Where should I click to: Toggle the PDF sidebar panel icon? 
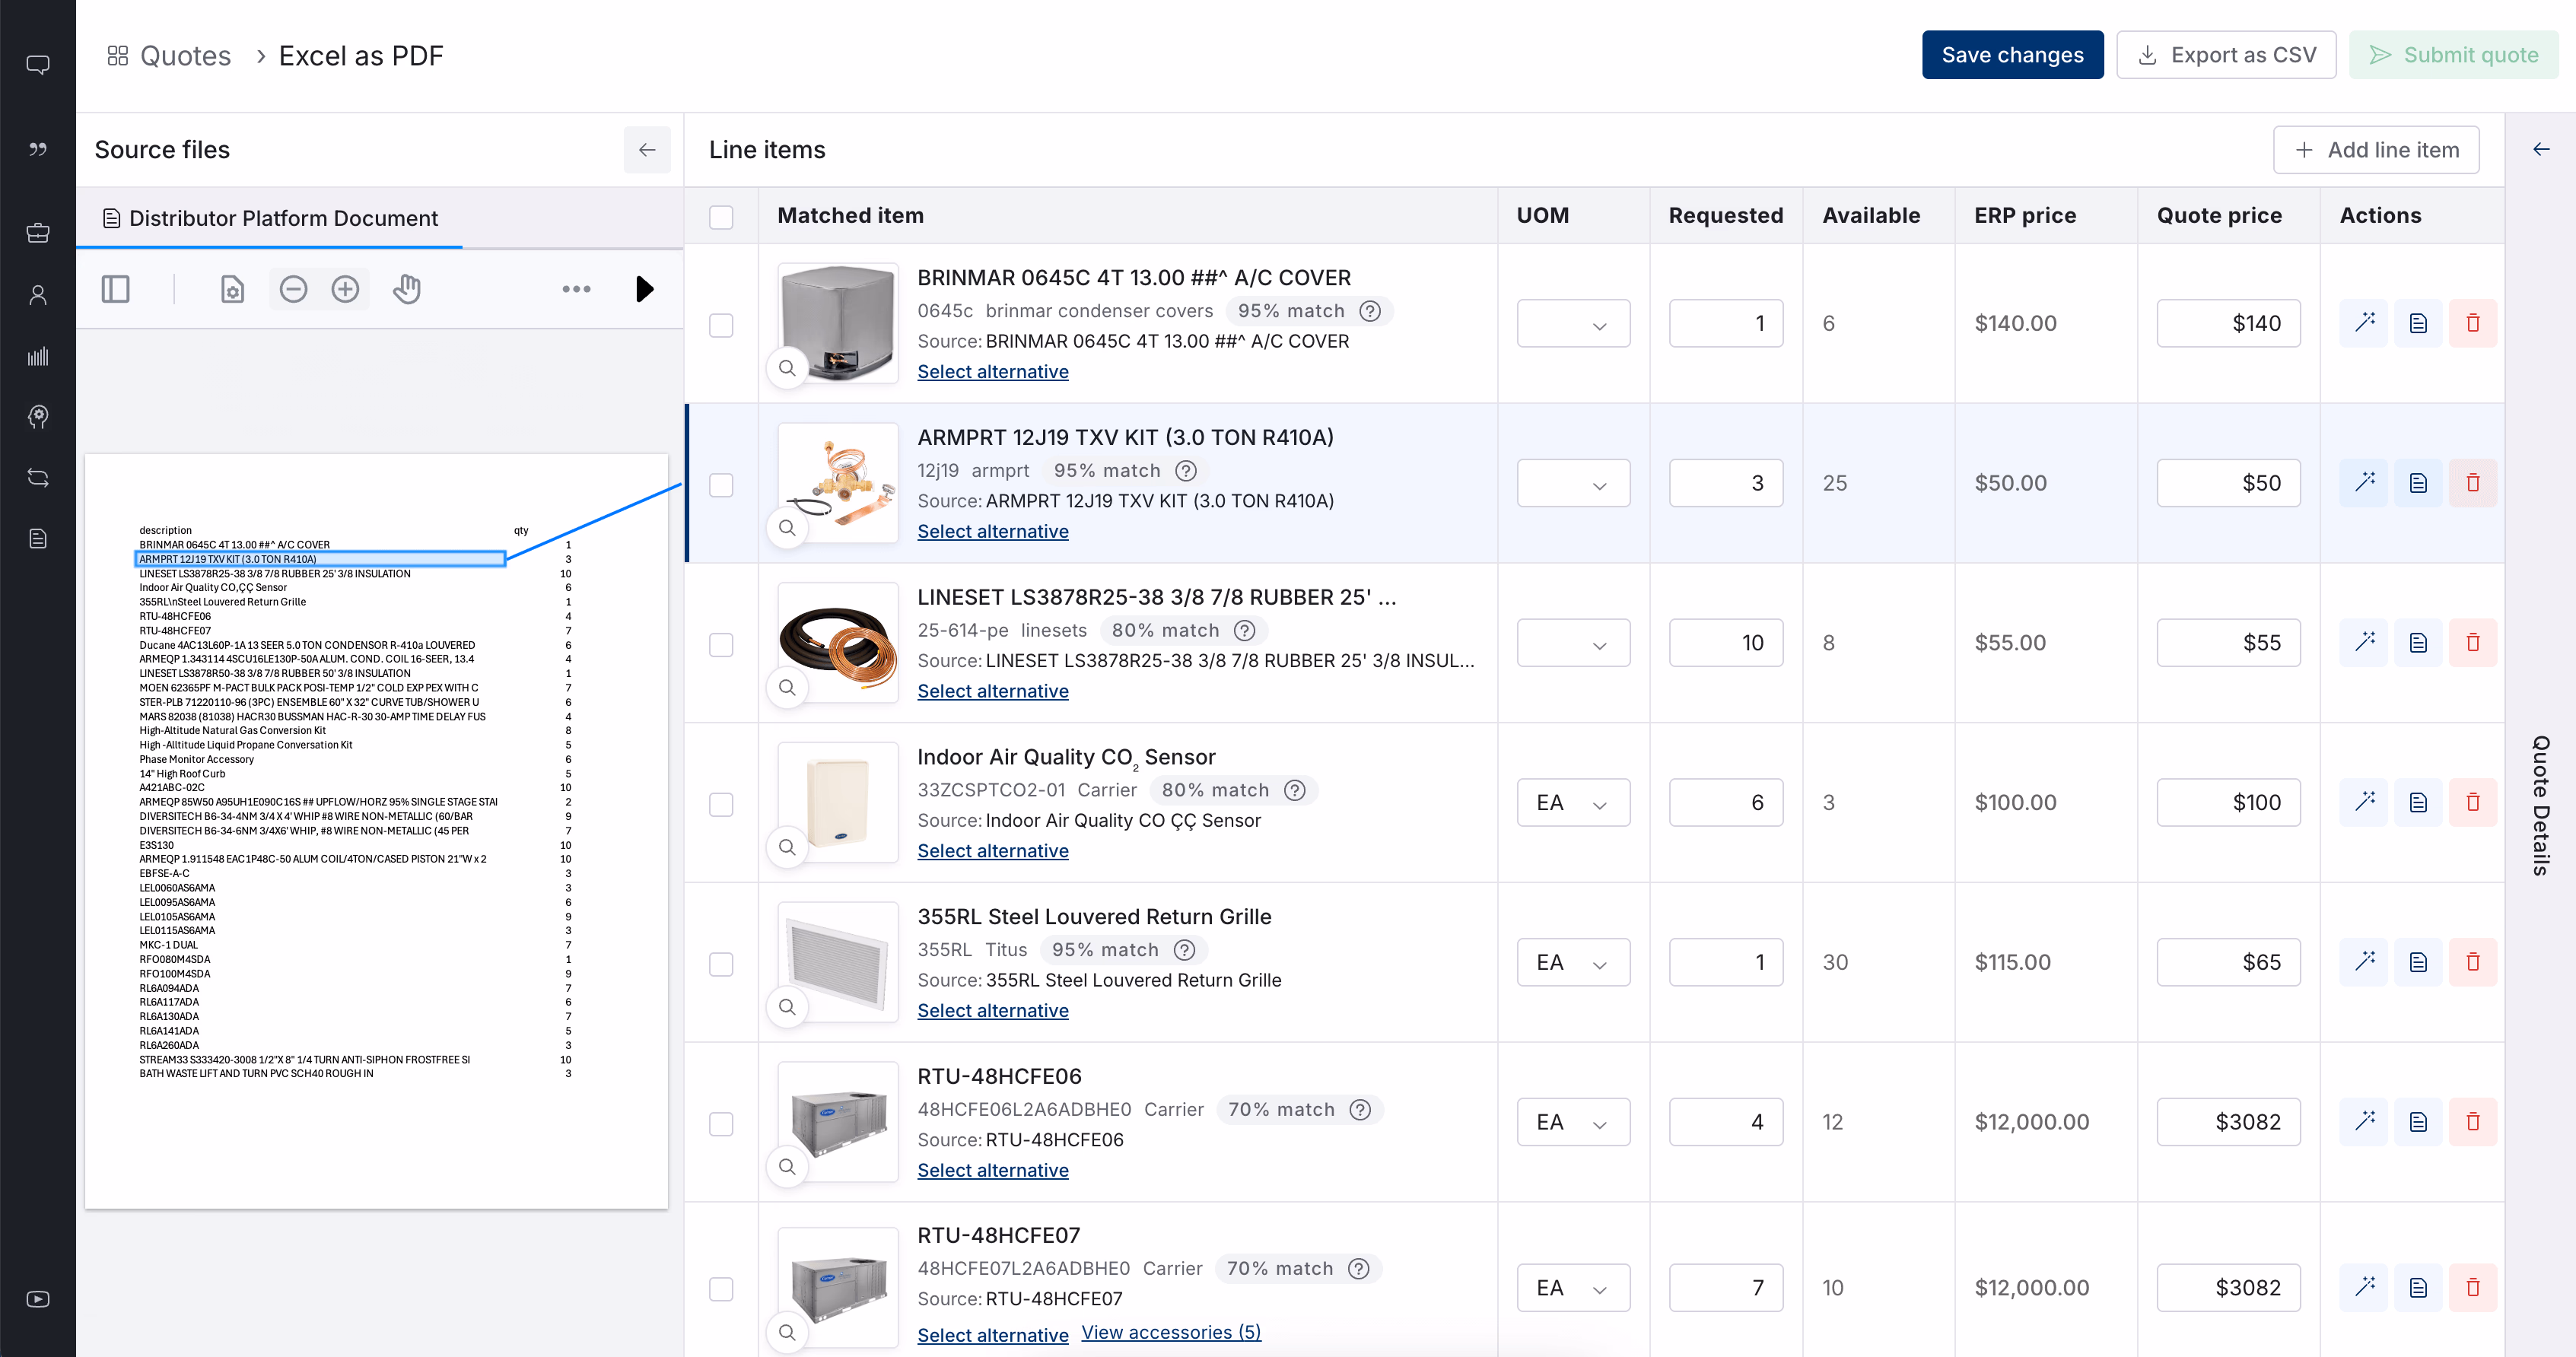pyautogui.click(x=116, y=289)
